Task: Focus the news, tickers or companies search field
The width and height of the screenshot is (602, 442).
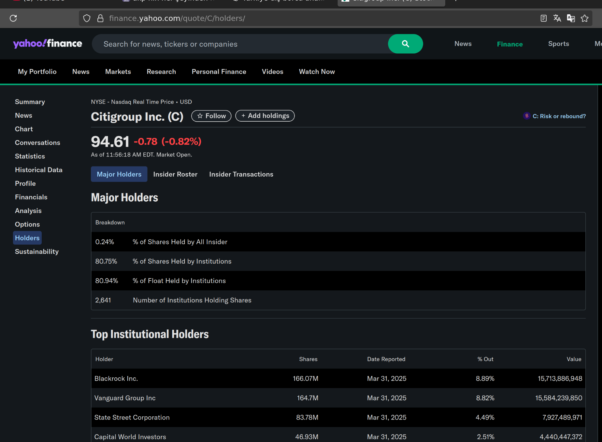Action: (x=240, y=44)
